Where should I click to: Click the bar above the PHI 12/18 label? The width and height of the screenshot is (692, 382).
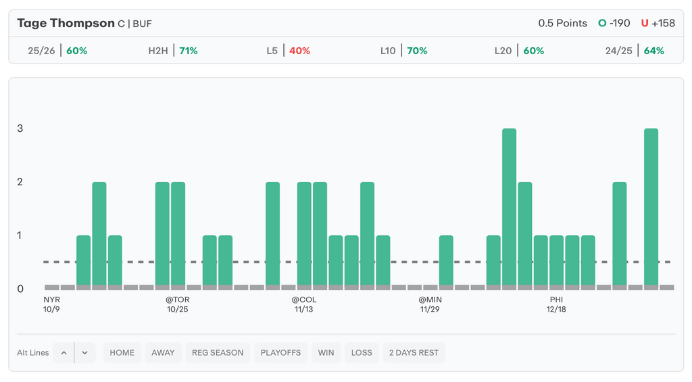[556, 260]
